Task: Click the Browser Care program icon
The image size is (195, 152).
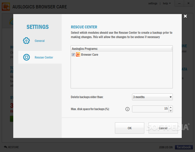Action: pyautogui.click(x=78, y=55)
